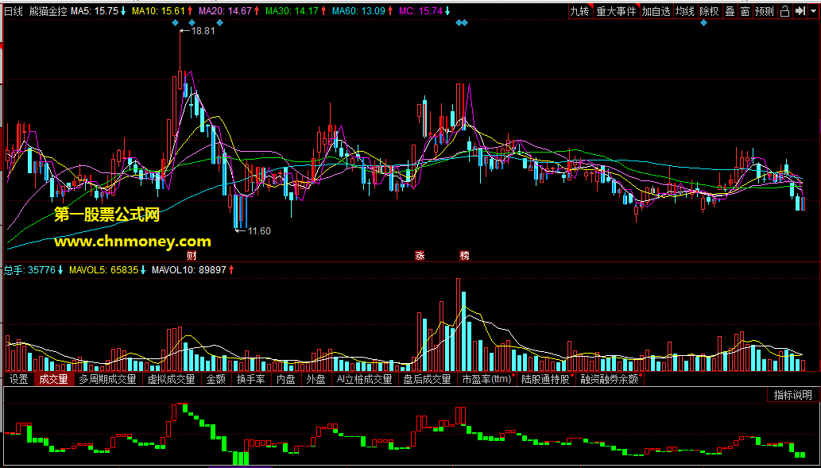
Task: Switch to the 内盘 tab
Action: pos(286,379)
